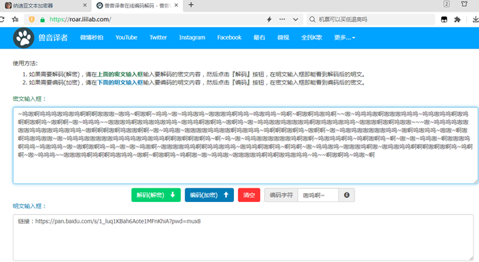Click inside the 密文输入框 textarea
This screenshot has width=479, height=262.
point(245,145)
